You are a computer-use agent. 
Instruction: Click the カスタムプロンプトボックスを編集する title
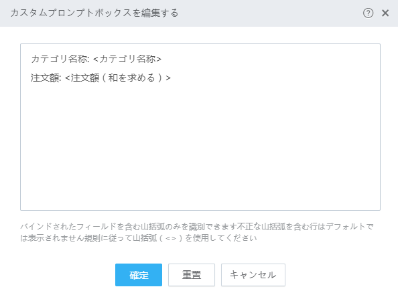pos(94,13)
